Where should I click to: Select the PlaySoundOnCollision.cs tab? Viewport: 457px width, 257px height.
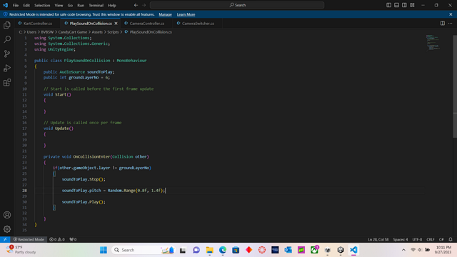[x=91, y=24]
